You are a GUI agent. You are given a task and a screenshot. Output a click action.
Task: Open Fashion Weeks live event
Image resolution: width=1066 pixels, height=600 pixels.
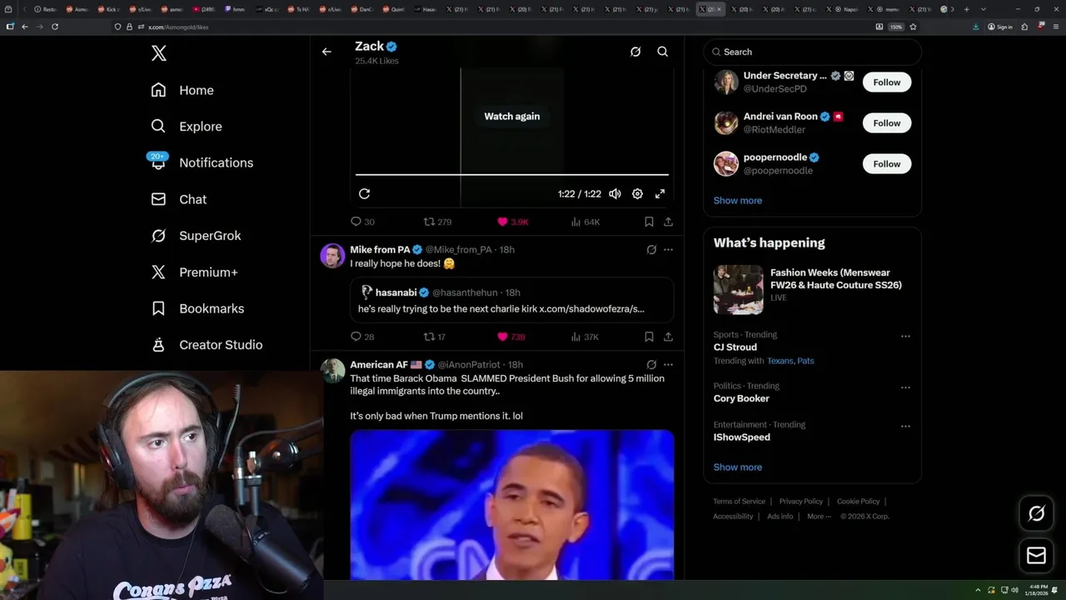coord(813,289)
